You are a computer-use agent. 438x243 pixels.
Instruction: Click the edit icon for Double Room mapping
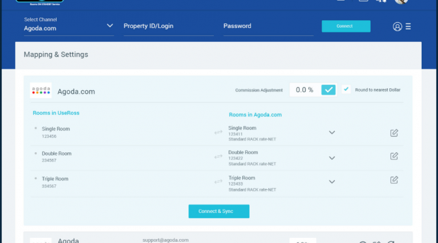[x=394, y=156]
